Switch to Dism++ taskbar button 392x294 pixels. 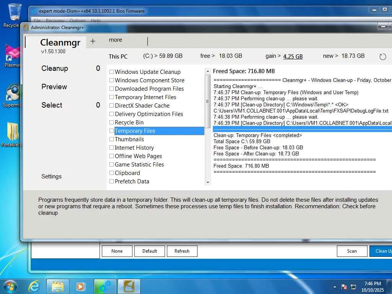click(105, 286)
